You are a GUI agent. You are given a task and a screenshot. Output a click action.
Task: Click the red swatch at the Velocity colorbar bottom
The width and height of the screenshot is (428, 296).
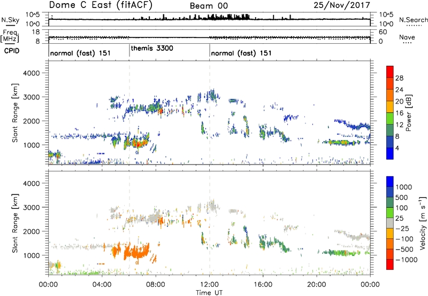[390, 264]
